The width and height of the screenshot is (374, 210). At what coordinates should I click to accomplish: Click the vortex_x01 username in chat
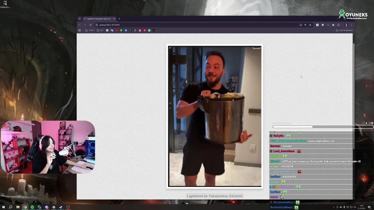(287, 187)
